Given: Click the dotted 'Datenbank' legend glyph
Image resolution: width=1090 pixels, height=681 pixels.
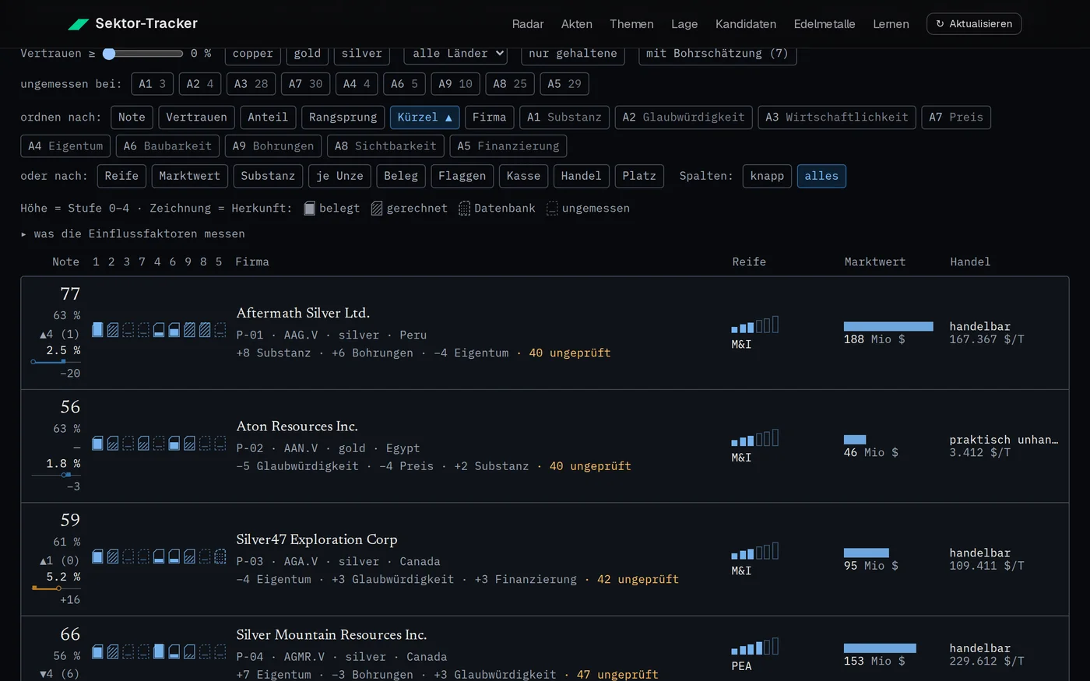Looking at the screenshot, I should click(x=464, y=208).
